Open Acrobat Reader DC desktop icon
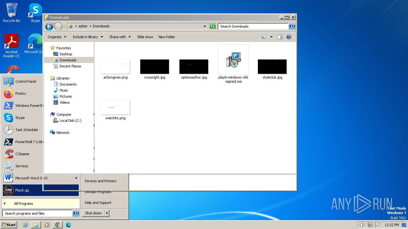 point(11,46)
